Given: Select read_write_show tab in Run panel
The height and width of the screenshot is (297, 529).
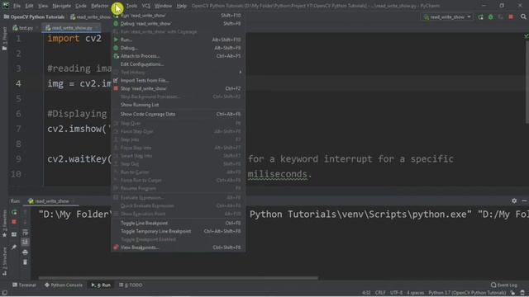Looking at the screenshot, I should point(51,201).
